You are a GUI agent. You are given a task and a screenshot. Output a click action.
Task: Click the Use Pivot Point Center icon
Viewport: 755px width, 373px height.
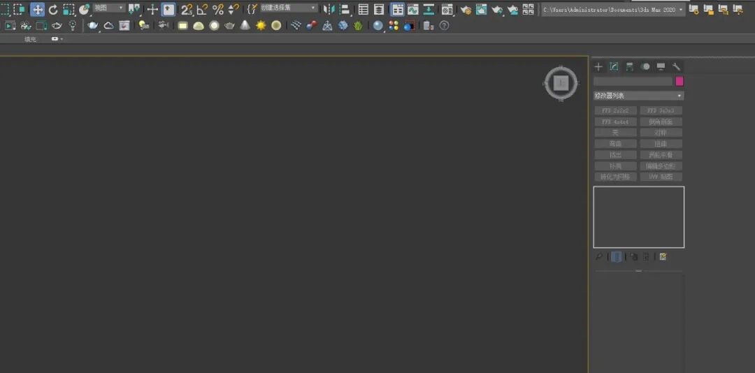coord(134,9)
